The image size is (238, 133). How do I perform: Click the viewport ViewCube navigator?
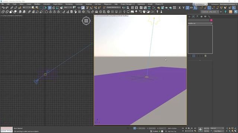86,21
